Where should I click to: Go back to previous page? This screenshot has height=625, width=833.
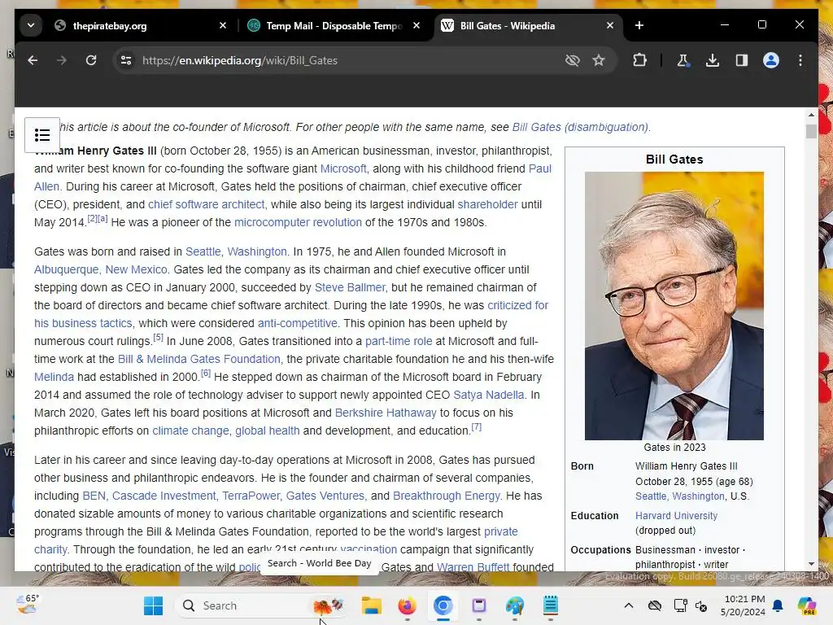[33, 60]
